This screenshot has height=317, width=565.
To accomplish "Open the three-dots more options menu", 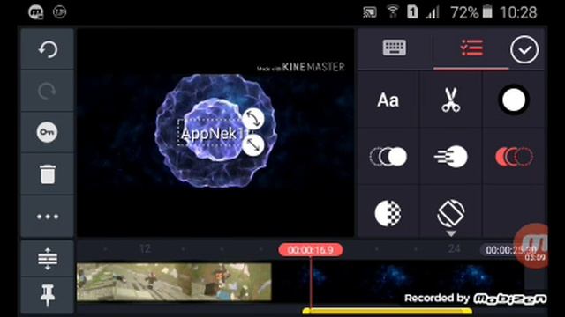I will coord(48,217).
